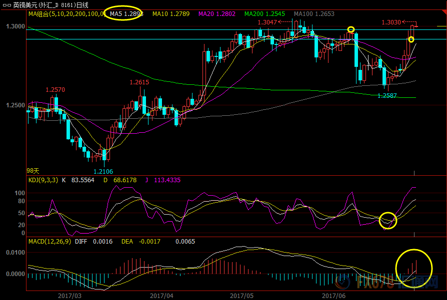The height and width of the screenshot is (300, 447).
Task: Open the MA组合(5,10,20,200,100,0) indicator label
Action: point(66,13)
